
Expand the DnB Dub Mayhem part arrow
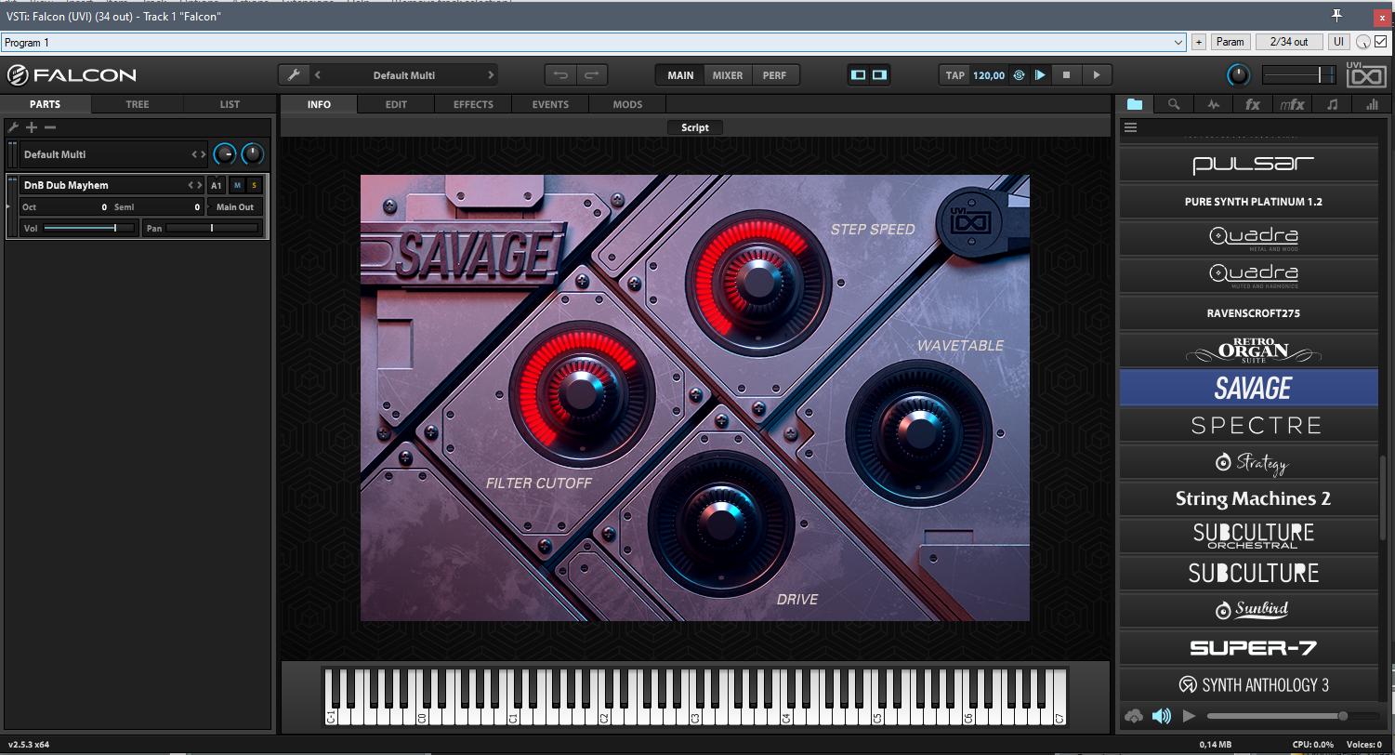pyautogui.click(x=8, y=206)
